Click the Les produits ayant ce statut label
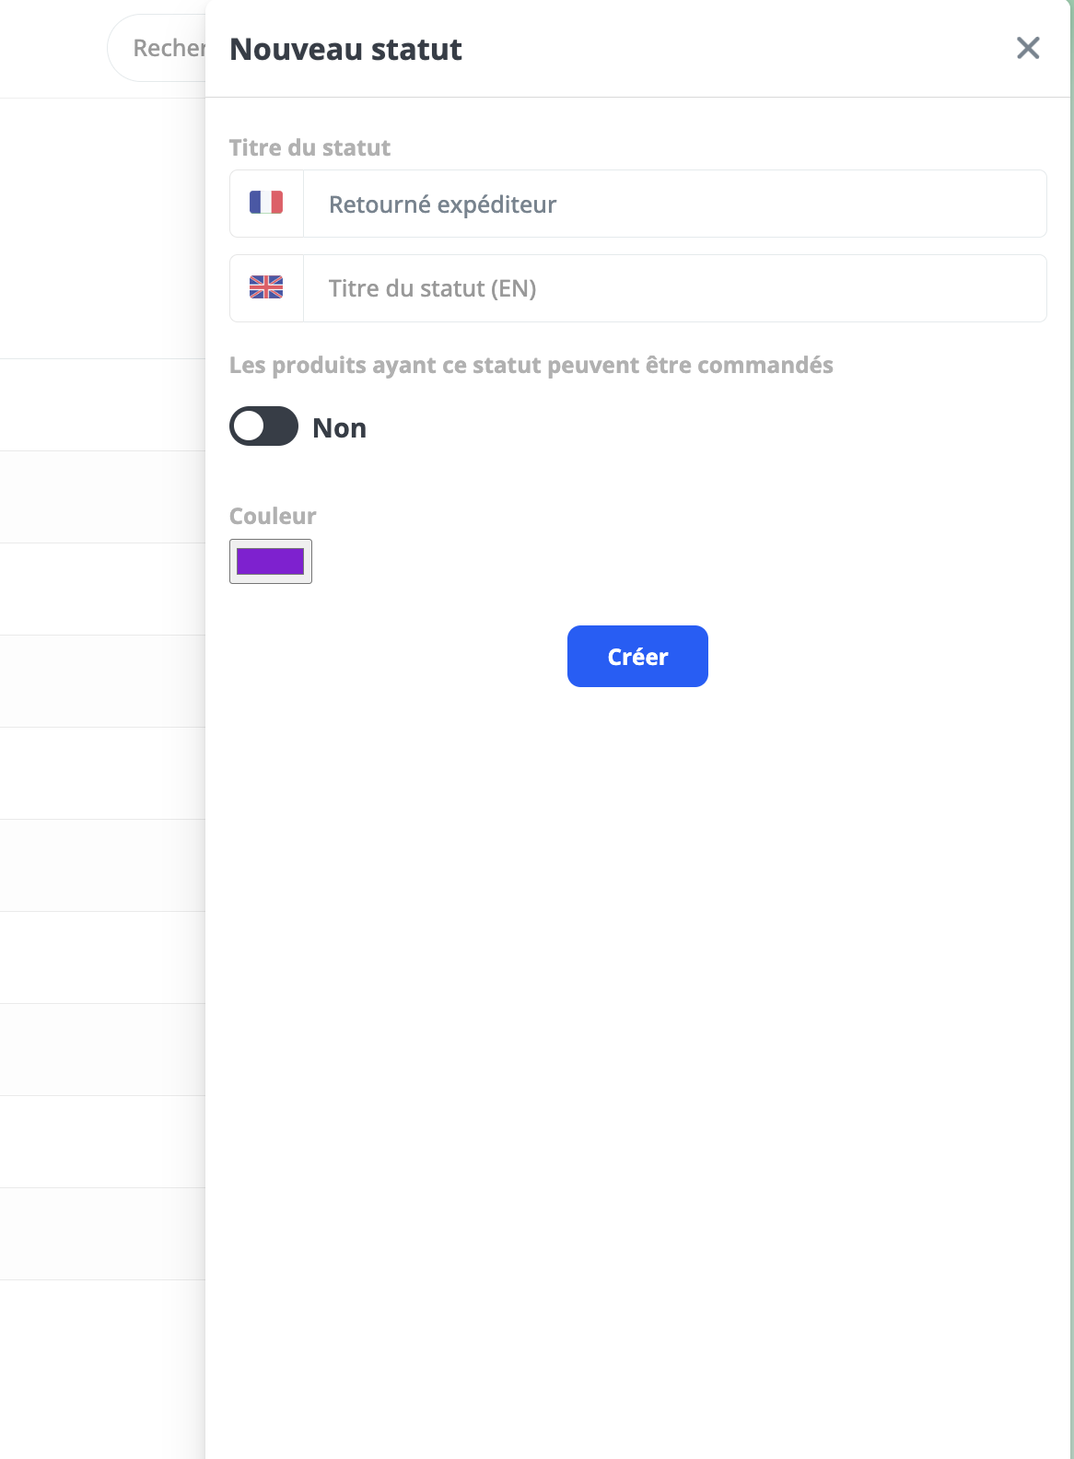The height and width of the screenshot is (1459, 1074). click(x=531, y=366)
